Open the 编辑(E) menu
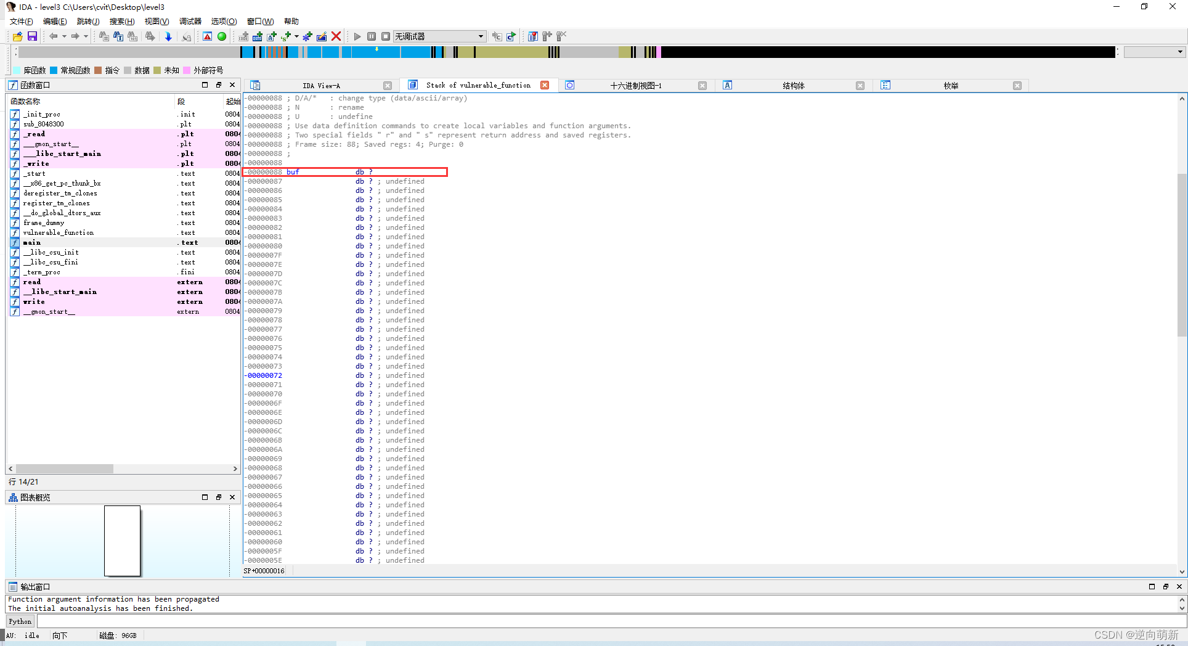The height and width of the screenshot is (646, 1188). click(x=55, y=22)
